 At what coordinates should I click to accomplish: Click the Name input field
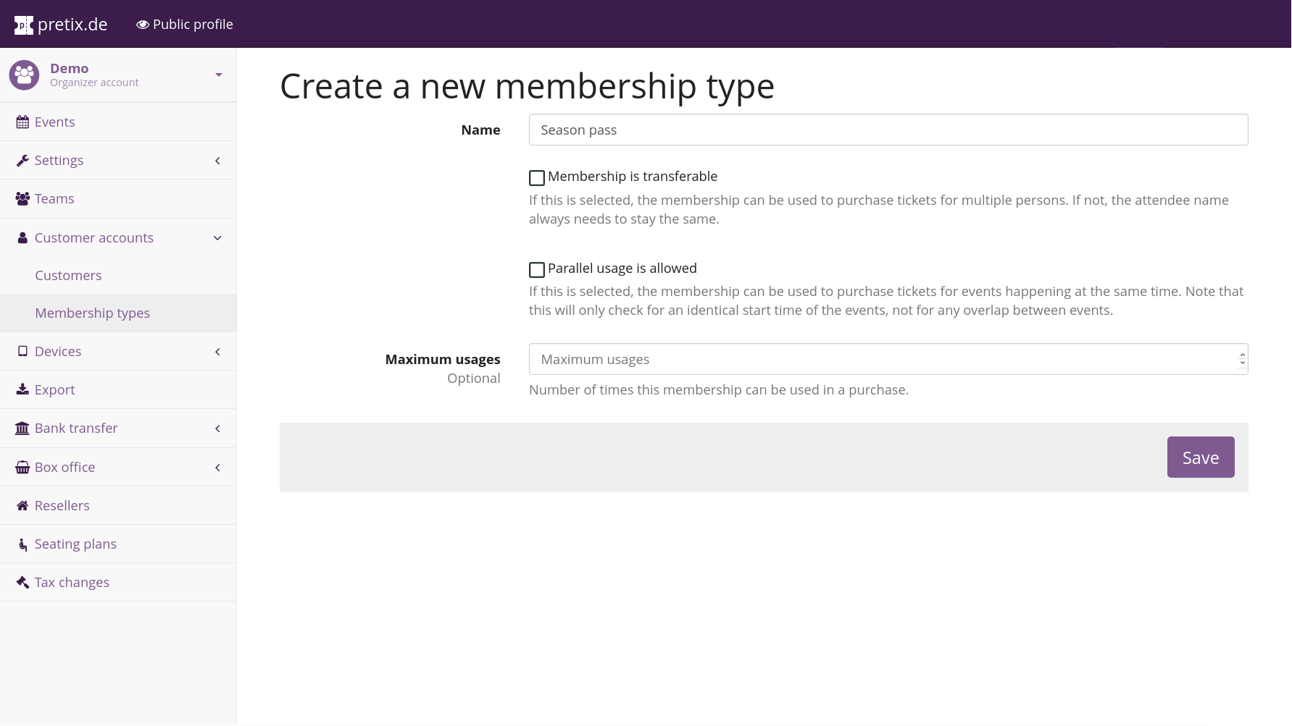coord(888,130)
